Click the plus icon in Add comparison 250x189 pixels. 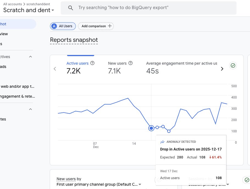pyautogui.click(x=110, y=26)
